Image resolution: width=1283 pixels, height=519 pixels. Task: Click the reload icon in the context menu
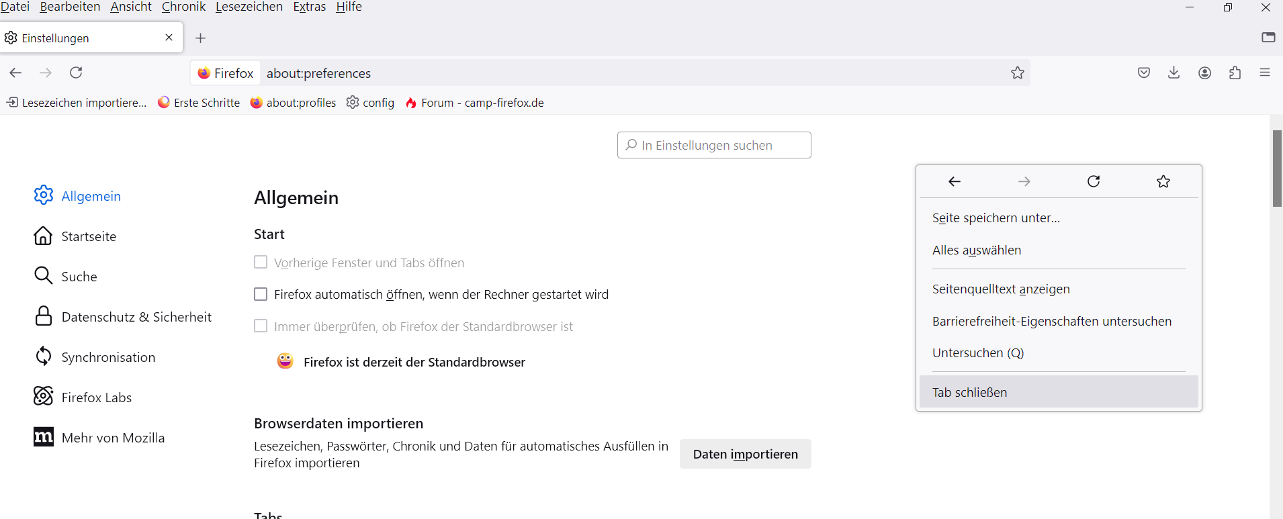click(x=1094, y=181)
